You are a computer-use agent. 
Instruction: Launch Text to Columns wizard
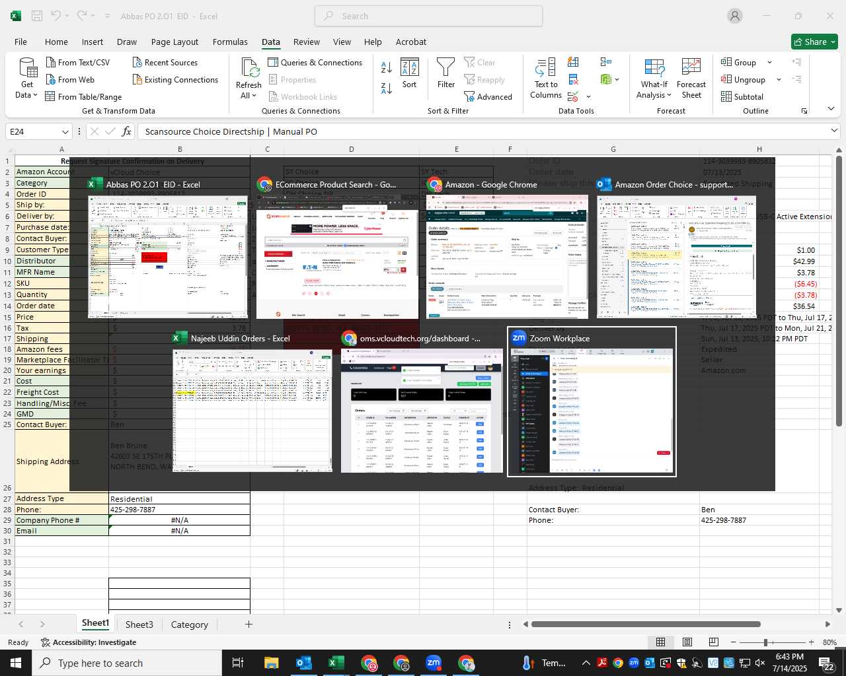tap(546, 79)
